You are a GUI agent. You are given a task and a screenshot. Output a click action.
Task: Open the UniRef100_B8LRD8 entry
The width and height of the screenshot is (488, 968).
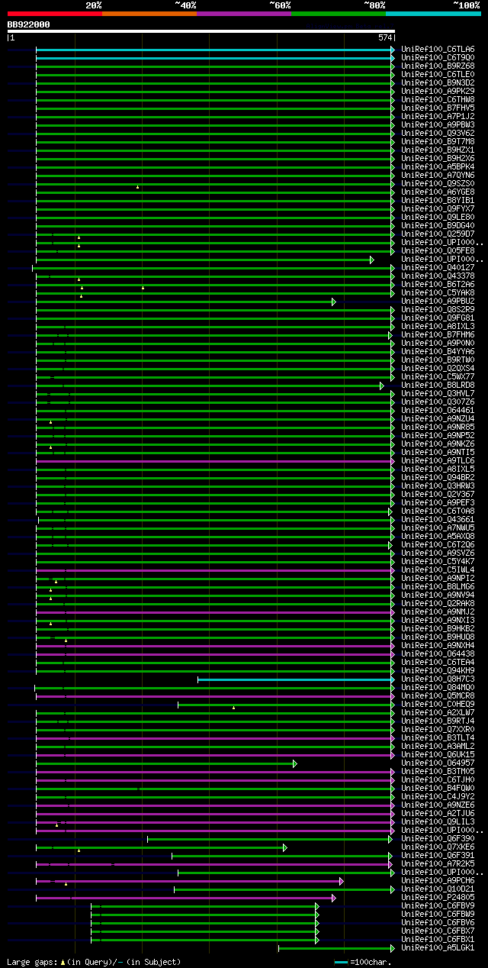pyautogui.click(x=438, y=385)
